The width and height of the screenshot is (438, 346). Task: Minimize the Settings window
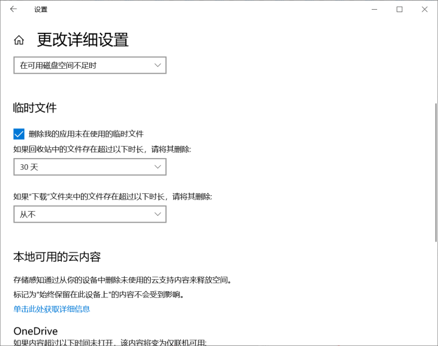372,9
